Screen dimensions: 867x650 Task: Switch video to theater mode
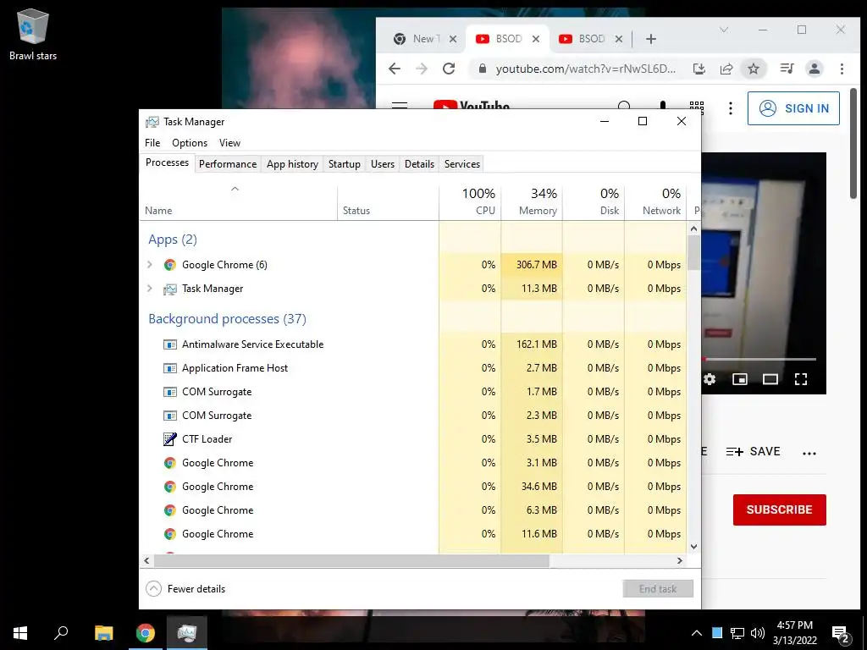770,379
